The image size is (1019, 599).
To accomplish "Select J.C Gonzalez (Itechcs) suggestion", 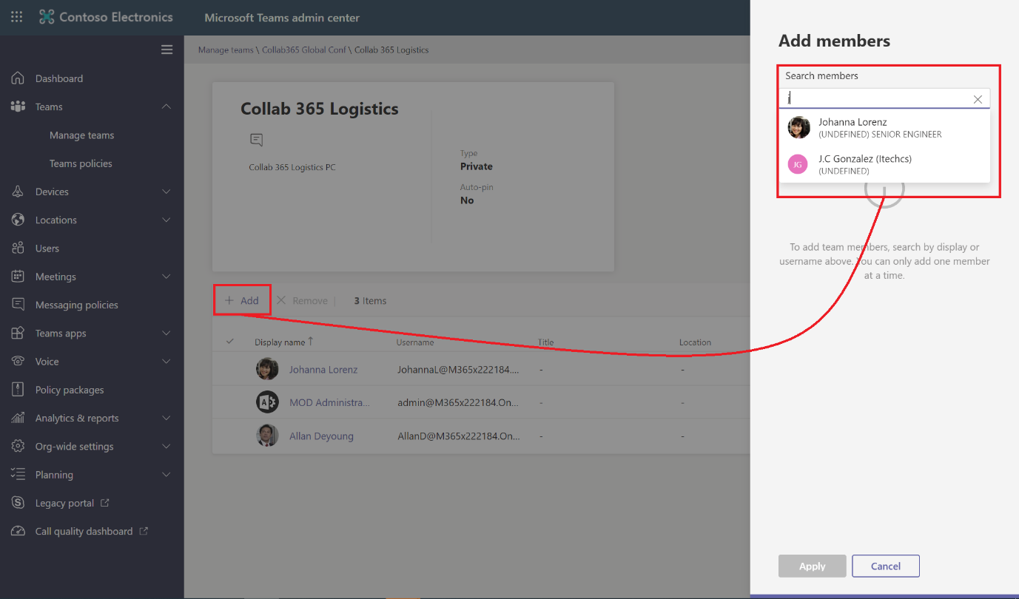I will click(x=884, y=164).
